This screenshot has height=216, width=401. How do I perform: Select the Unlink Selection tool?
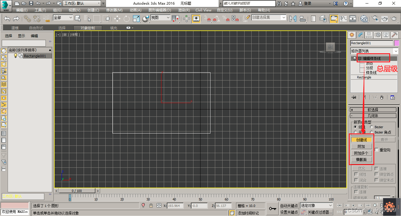coord(37,19)
